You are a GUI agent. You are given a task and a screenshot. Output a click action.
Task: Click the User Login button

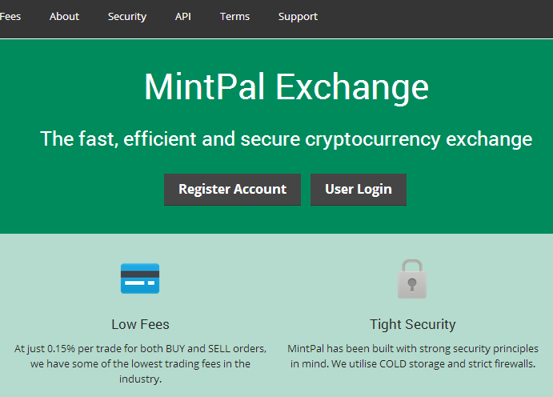pos(359,190)
